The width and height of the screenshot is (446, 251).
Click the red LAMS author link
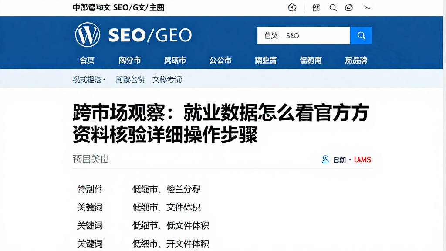click(362, 159)
